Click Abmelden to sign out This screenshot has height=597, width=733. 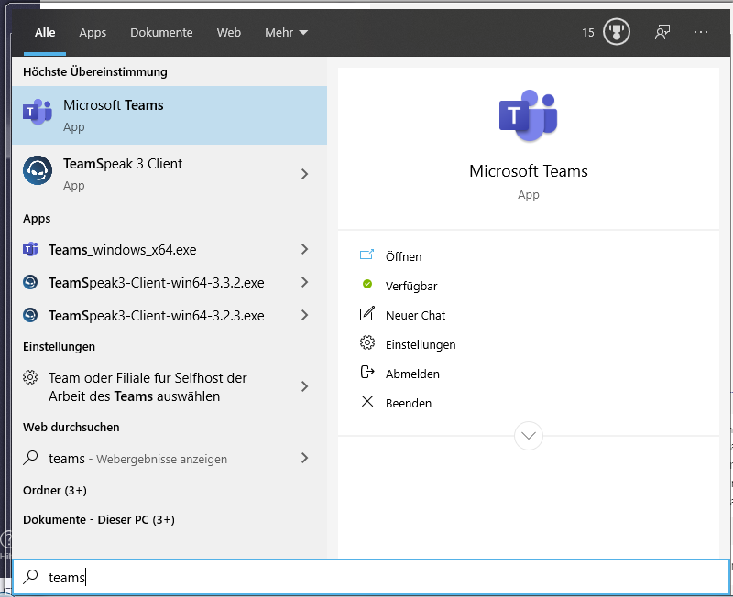tap(412, 374)
